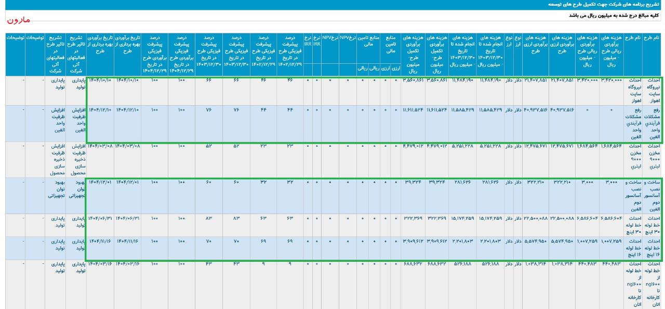Click the note کلیه مبالغ درج شده به میلیون ریال
Viewport: 665px width, 309px height.
click(x=614, y=16)
